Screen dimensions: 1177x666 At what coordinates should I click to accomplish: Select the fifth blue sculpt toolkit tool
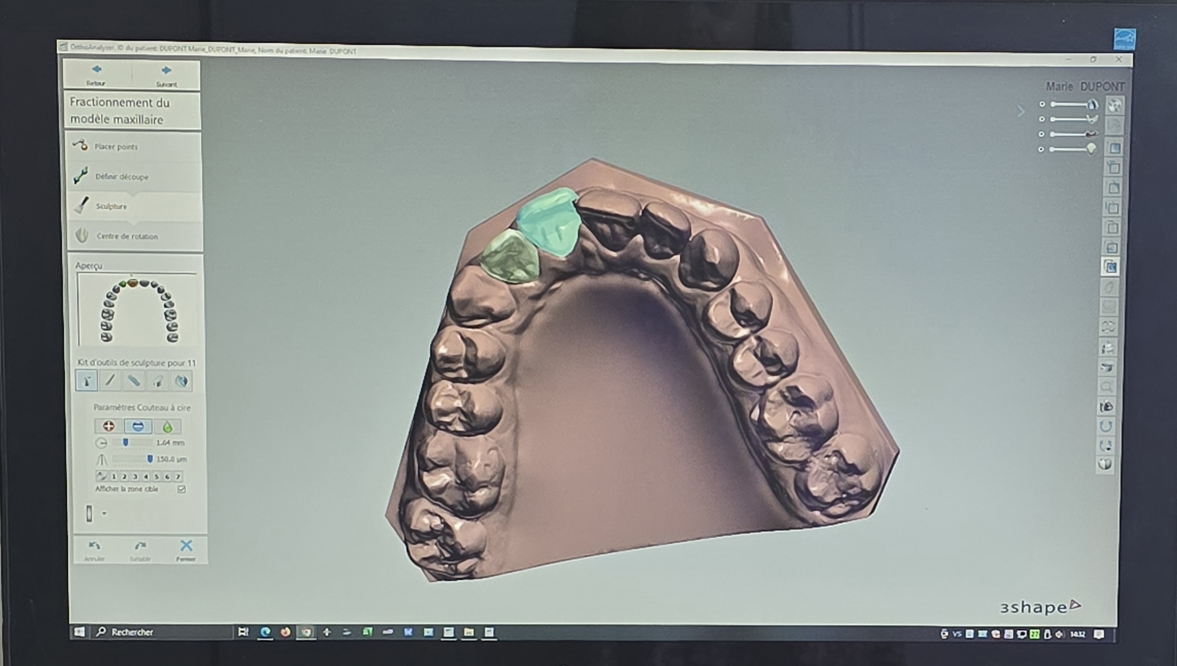[181, 381]
